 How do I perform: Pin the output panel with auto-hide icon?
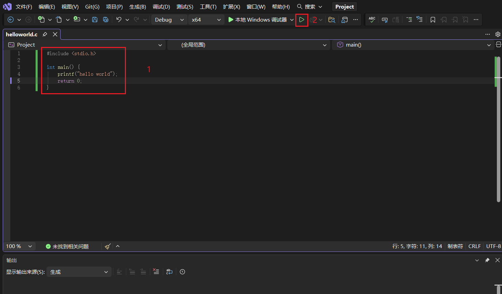click(x=487, y=260)
